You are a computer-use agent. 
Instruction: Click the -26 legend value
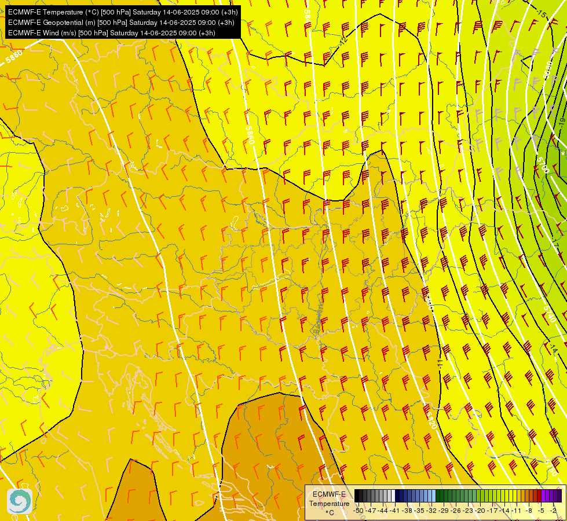coord(457,511)
